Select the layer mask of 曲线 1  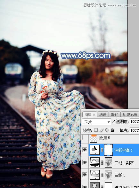pos(108,175)
